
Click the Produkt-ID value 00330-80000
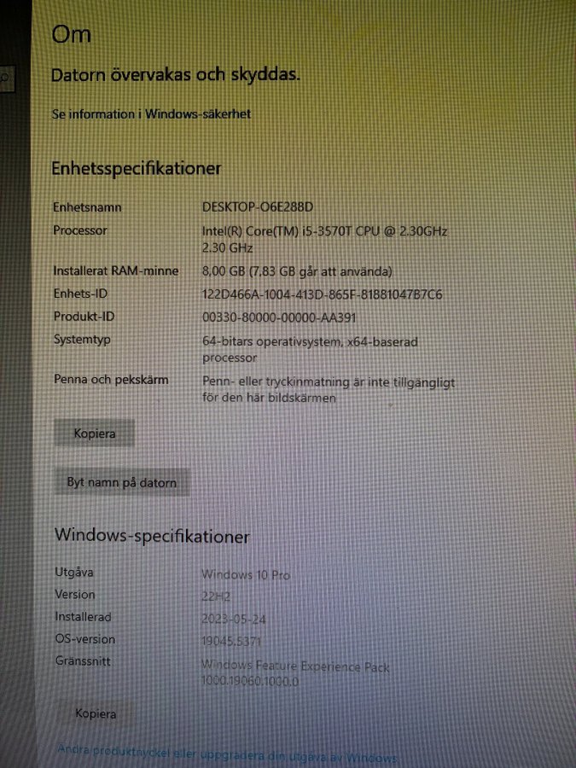tap(279, 317)
